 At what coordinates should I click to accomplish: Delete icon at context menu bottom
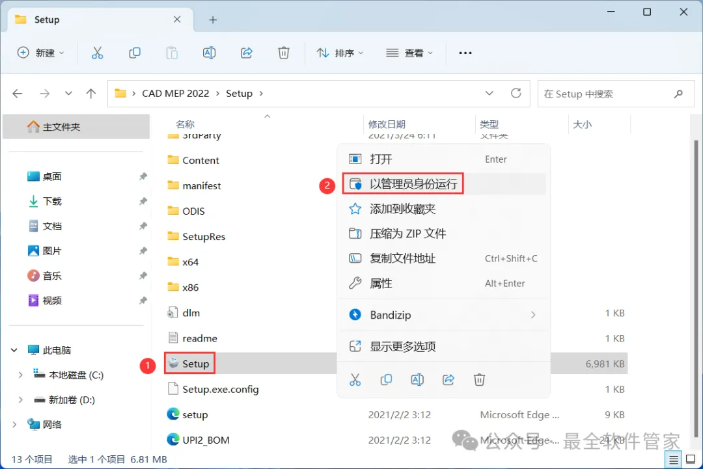click(479, 380)
